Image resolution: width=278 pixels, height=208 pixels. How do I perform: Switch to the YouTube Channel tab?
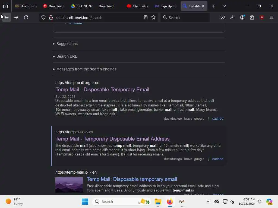point(138,6)
